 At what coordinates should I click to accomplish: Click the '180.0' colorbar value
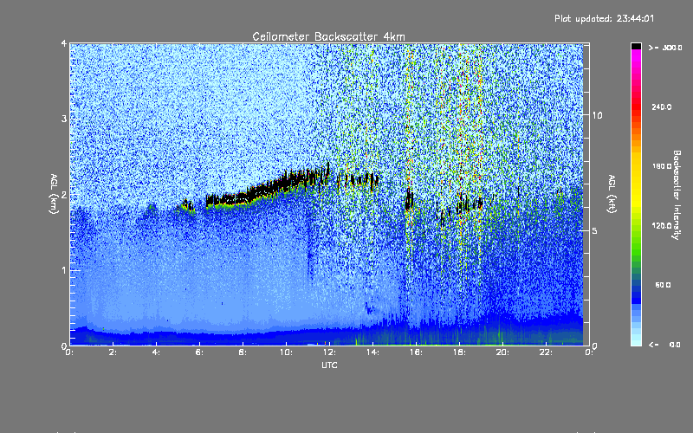[x=662, y=166]
